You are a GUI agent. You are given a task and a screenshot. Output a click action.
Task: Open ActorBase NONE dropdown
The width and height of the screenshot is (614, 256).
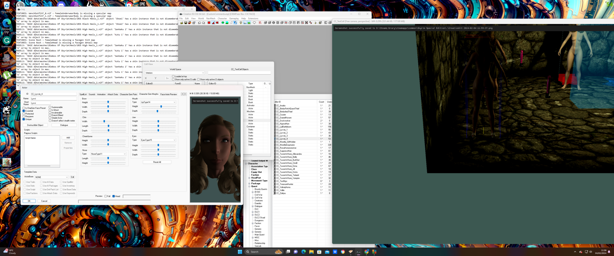51,177
